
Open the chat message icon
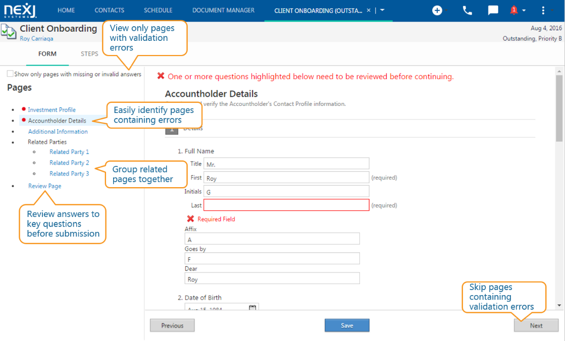coord(493,11)
